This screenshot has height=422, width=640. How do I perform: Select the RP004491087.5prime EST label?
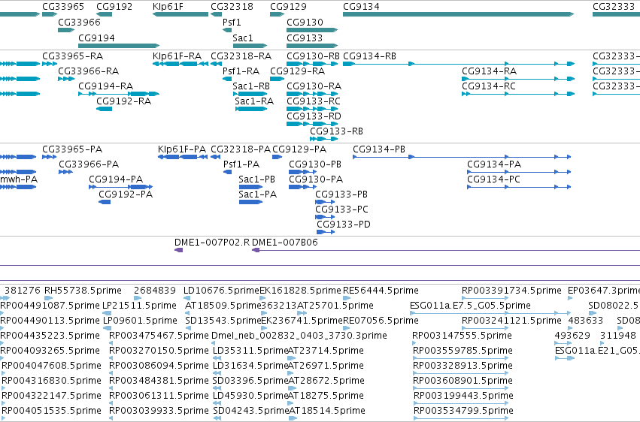[x=50, y=306]
